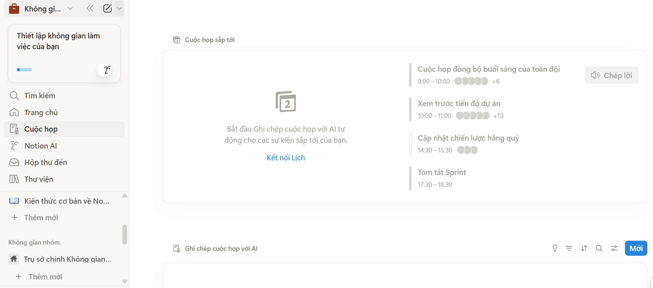The height and width of the screenshot is (288, 653).
Task: Expand Trụ sở chính Không gian item
Action: (67, 259)
